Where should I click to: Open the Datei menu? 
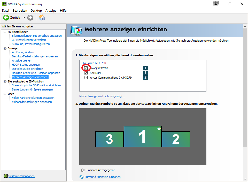5,11
